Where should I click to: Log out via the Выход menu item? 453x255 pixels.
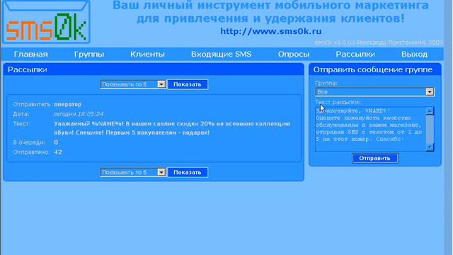[414, 54]
